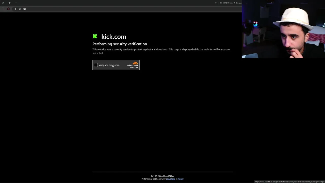Minimize the browser window
Viewport: 325px width, 183px height.
coord(16,3)
